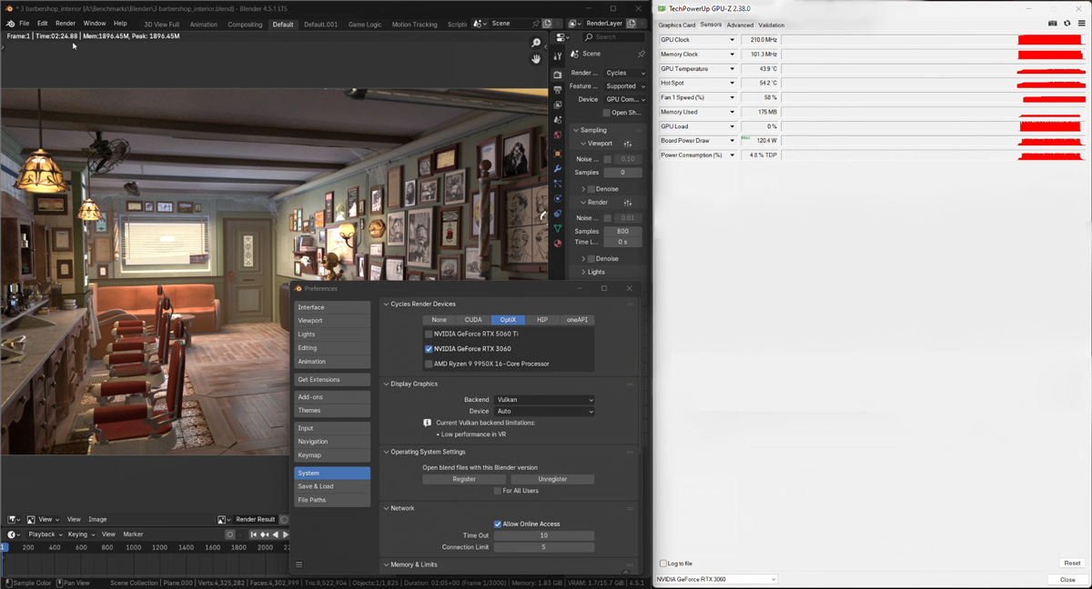The image size is (1092, 589).
Task: Enable the NVIDIA GeForce RTX 5060 Ti checkbox
Action: point(430,334)
